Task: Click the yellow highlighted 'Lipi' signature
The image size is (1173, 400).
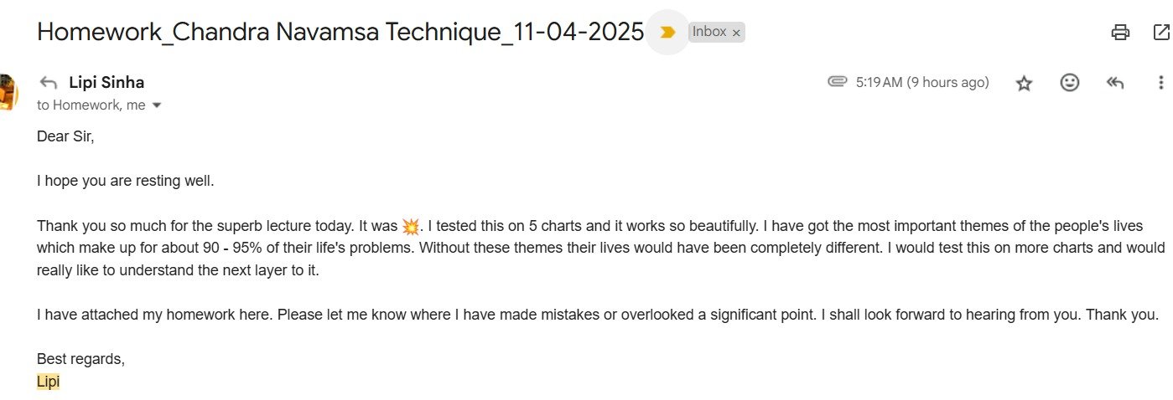Action: coord(49,382)
